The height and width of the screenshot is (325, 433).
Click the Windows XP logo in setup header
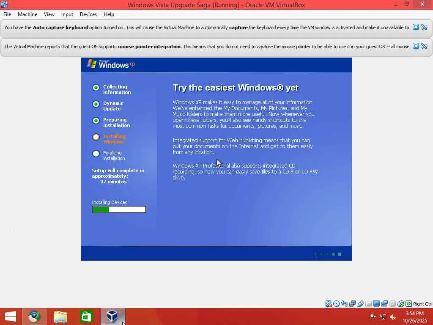(111, 64)
